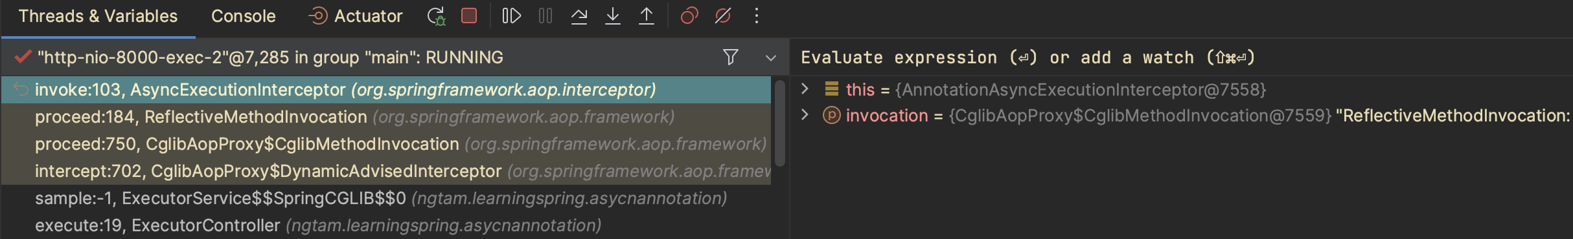This screenshot has height=239, width=1573.
Task: Step over the current line
Action: tap(579, 16)
